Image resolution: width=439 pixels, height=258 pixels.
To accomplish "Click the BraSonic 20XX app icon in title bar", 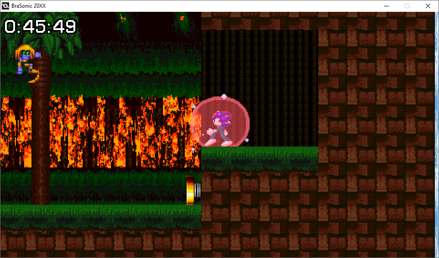I will point(5,6).
